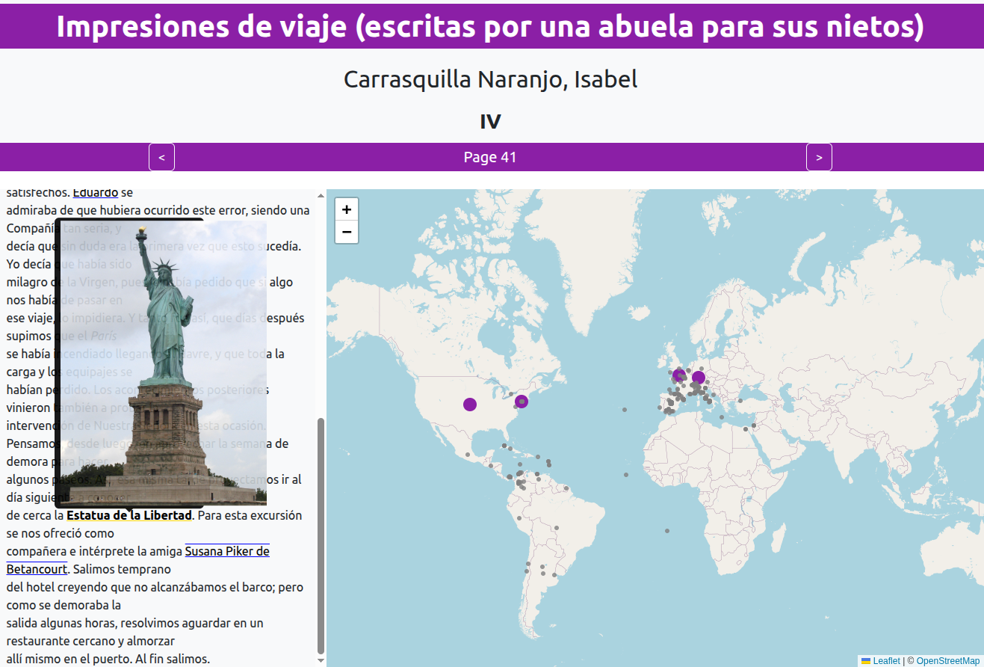Click the author name Carrasquilla Naranjo, Isabel
The width and height of the screenshot is (984, 667).
pyautogui.click(x=491, y=79)
